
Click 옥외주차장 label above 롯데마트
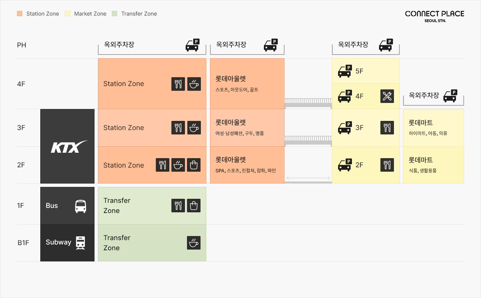(424, 95)
